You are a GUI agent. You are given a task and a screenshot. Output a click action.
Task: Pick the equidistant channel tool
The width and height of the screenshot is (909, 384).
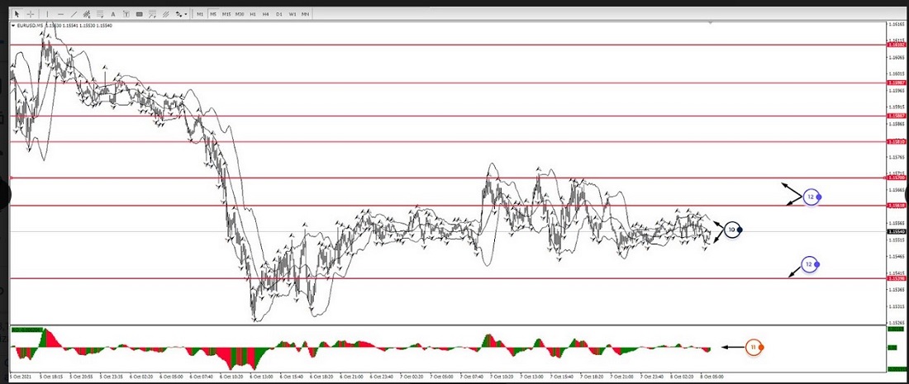coord(87,14)
